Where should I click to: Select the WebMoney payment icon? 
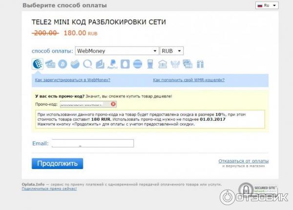(x=38, y=64)
